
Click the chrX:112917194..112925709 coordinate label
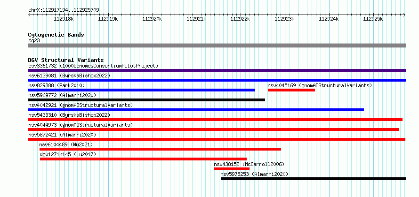64,10
